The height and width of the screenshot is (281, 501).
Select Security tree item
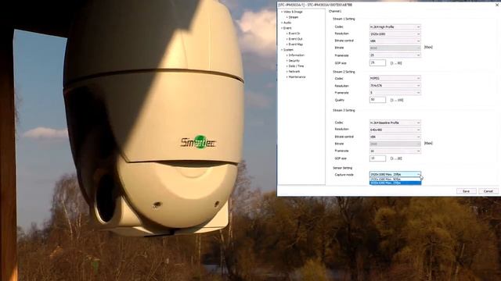click(x=294, y=61)
